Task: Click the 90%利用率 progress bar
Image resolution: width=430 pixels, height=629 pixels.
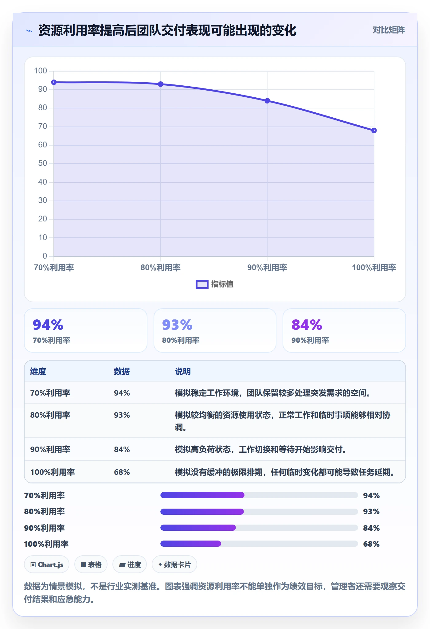Action: coord(259,528)
